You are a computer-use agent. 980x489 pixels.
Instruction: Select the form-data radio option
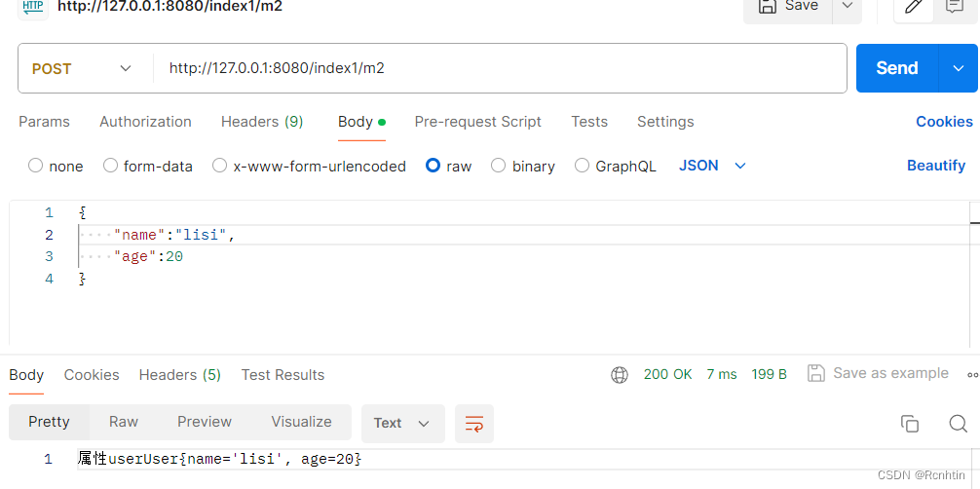coord(111,166)
